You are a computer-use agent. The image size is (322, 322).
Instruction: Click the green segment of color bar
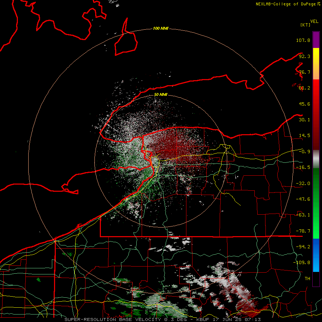(x=316, y=203)
